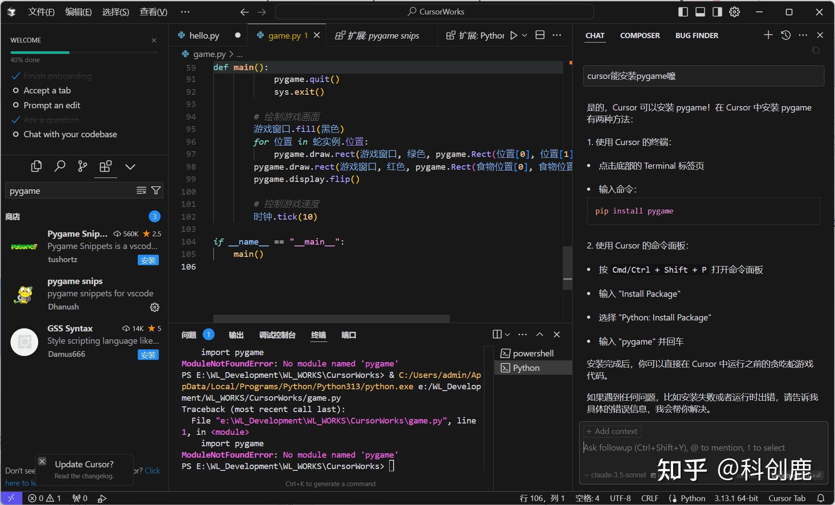
Task: Click the Add context button
Action: (612, 431)
